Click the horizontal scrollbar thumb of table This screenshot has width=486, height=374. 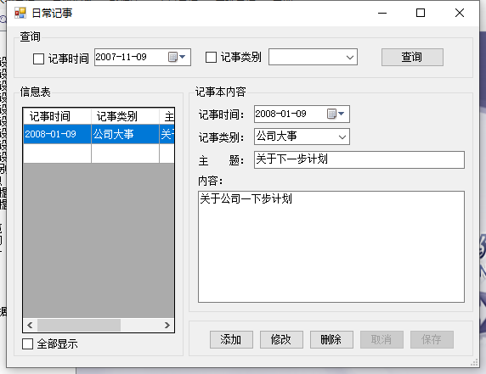click(79, 325)
